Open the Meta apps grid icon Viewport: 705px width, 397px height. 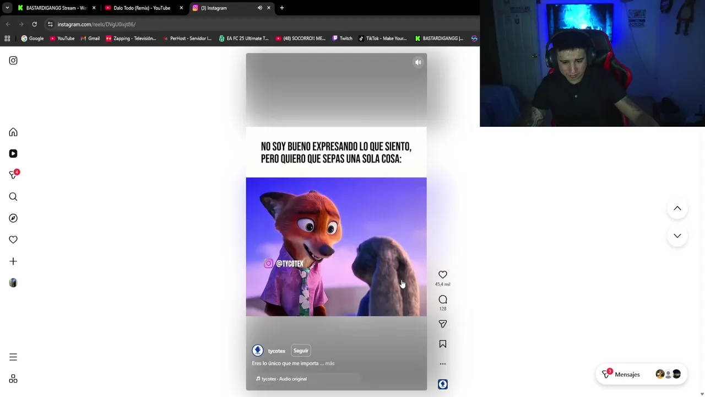click(13, 379)
